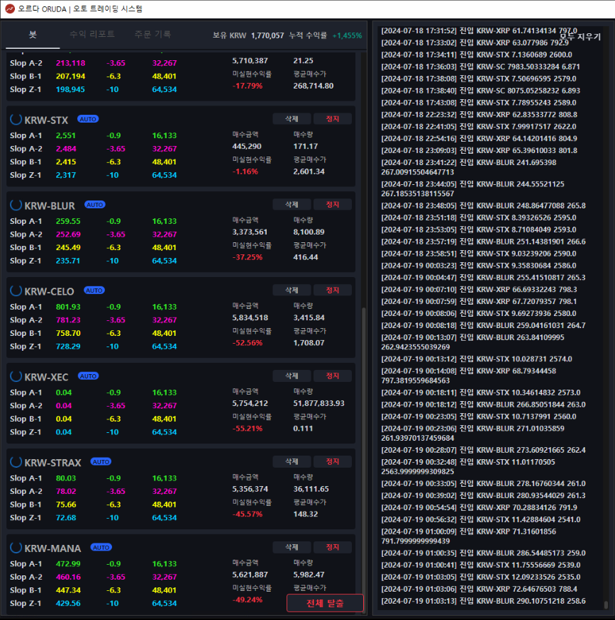Click the KRW-CELO spinner icon
Viewport: 615px width, 620px height.
tap(16, 291)
